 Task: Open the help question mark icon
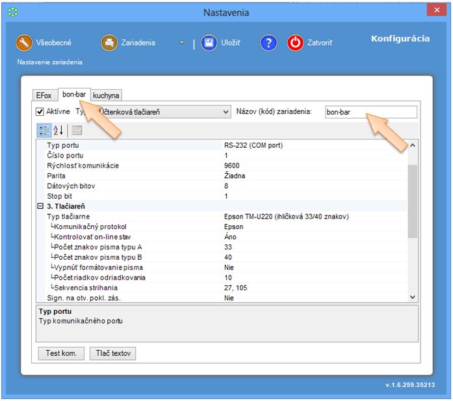(268, 43)
